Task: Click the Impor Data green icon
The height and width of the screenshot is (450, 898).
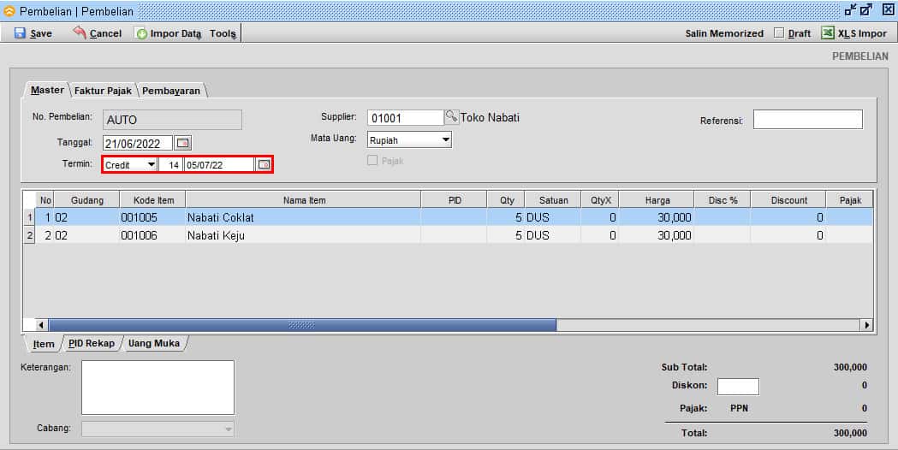Action: (141, 33)
